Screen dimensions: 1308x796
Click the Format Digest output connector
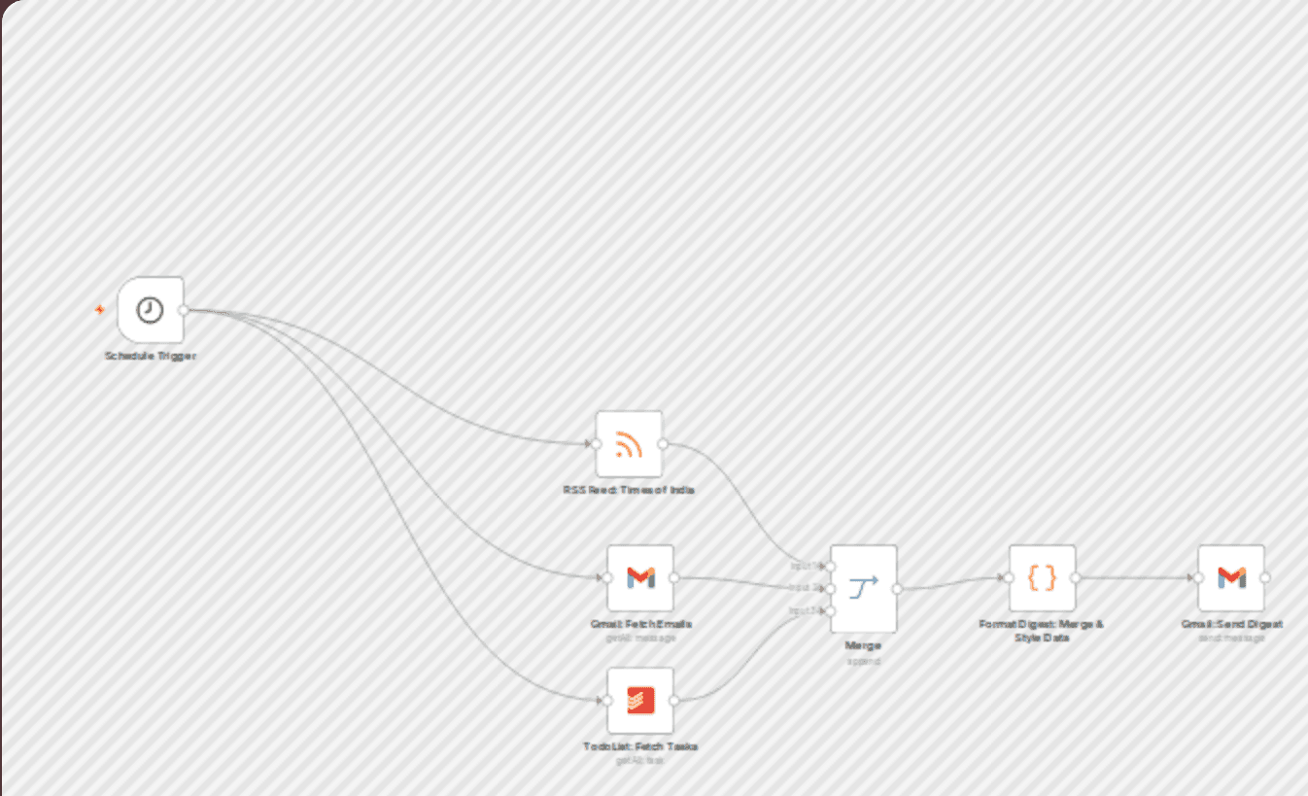pyautogui.click(x=1075, y=577)
